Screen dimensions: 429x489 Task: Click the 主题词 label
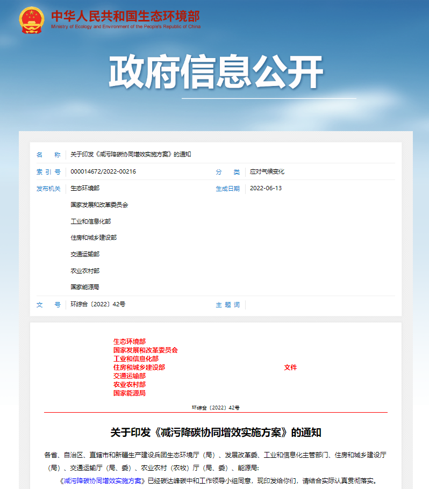(x=228, y=305)
